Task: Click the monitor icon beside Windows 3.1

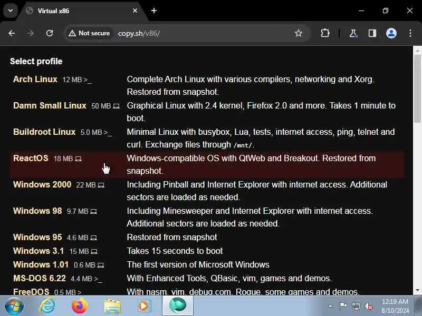Action: 94,252
